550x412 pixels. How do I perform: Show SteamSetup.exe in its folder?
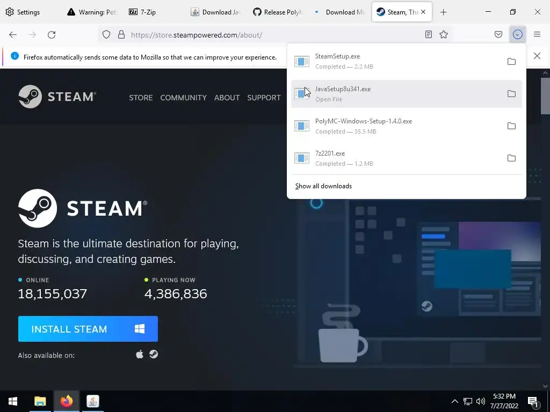tap(511, 61)
